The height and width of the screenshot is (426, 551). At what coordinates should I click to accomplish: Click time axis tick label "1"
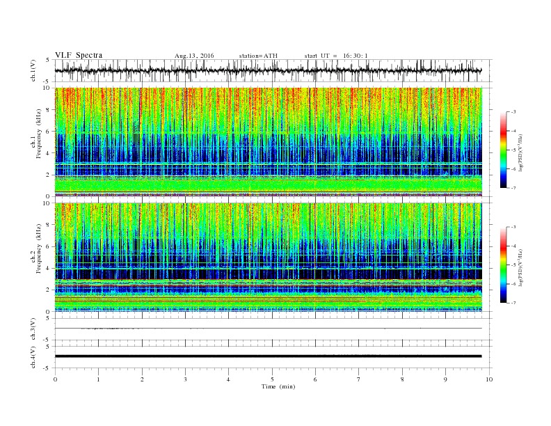click(98, 379)
